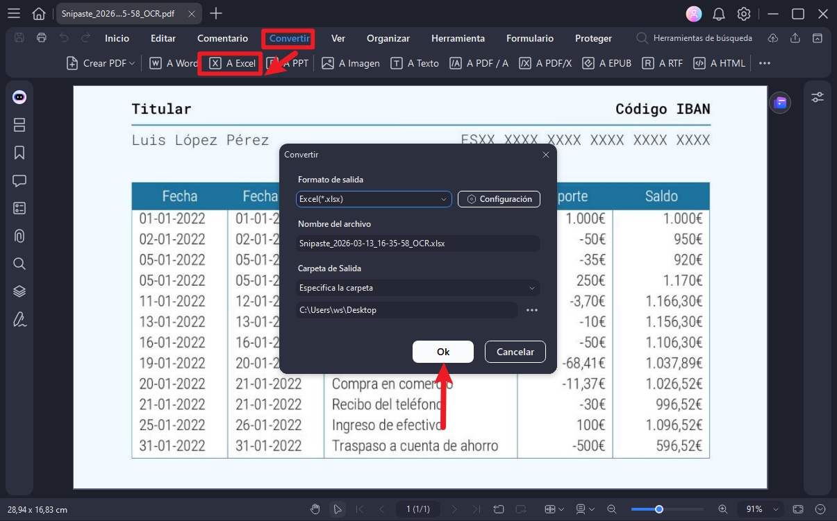Open Configuración for the output format
The height and width of the screenshot is (521, 837).
(499, 199)
